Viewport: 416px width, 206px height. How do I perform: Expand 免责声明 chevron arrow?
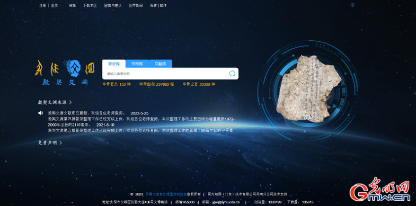pyautogui.click(x=61, y=143)
